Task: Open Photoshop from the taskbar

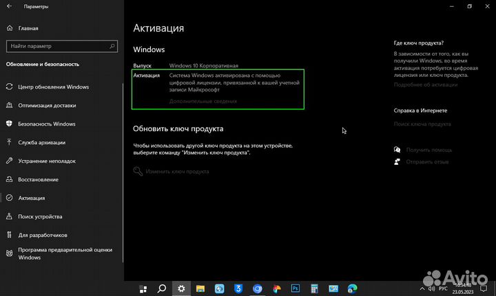Action: pos(296,289)
